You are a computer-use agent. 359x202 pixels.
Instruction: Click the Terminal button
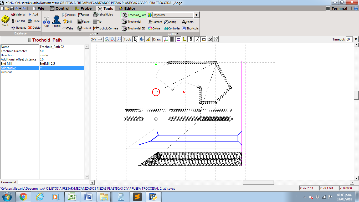click(x=337, y=8)
